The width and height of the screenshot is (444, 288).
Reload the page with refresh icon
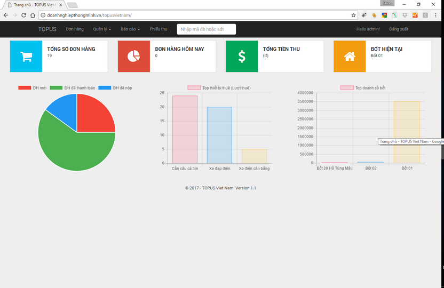tap(24, 15)
